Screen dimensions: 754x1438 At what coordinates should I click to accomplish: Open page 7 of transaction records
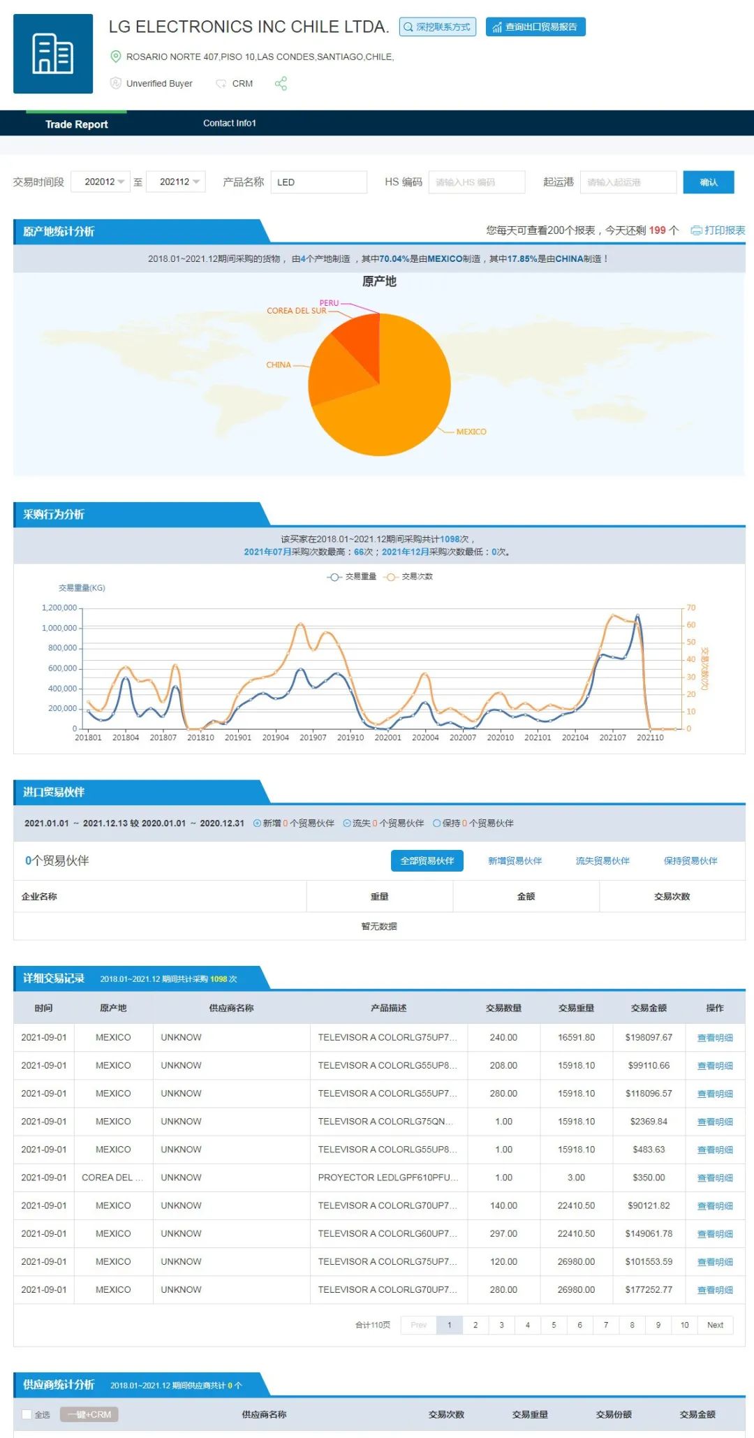606,1325
